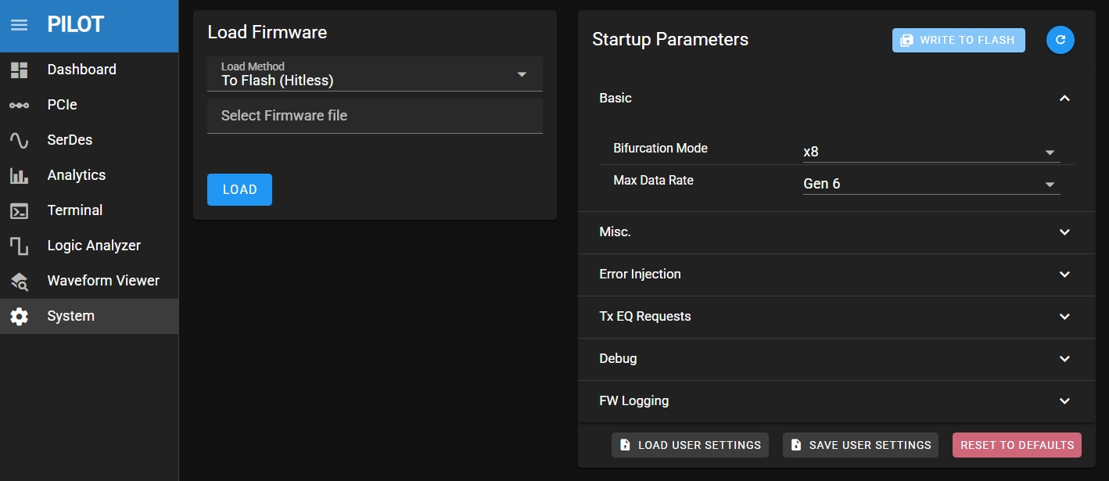
Task: Click the SerDes sine wave icon
Action: click(19, 140)
